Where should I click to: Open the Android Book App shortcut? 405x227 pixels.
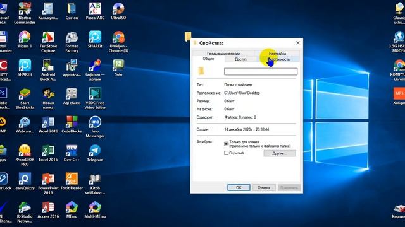[x=48, y=70]
